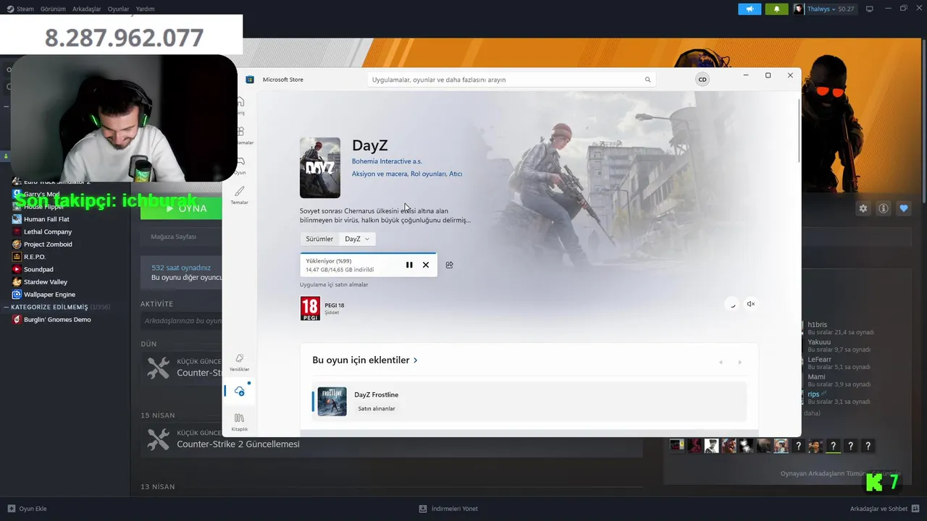Click the DayZ download progress bar
Viewport: 927px width, 521px height.
[x=368, y=253]
